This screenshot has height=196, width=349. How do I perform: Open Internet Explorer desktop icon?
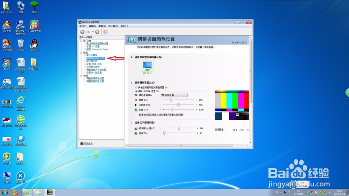point(21,103)
